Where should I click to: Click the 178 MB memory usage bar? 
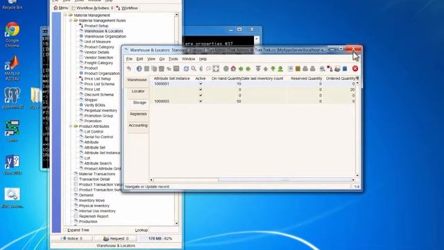(160, 238)
